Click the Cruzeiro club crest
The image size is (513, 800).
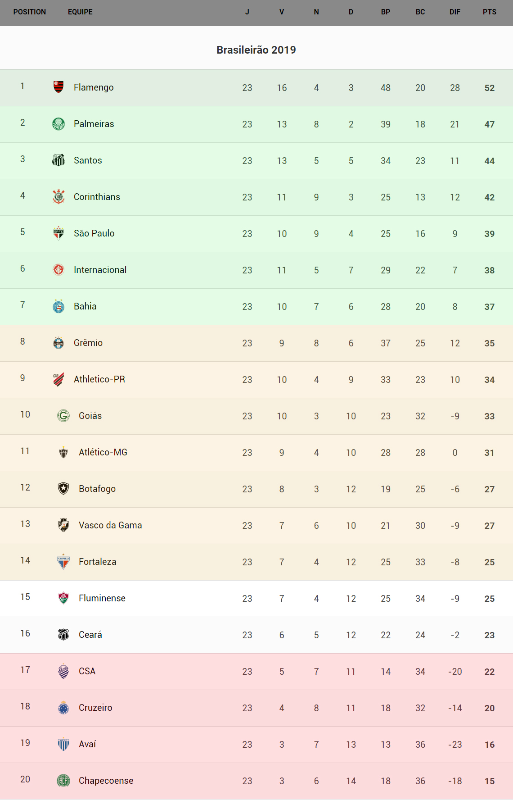coord(63,707)
